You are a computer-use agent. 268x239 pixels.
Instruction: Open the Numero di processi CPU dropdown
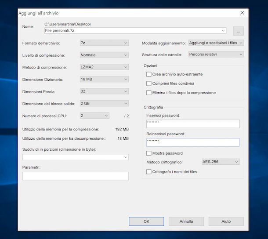[94, 116]
